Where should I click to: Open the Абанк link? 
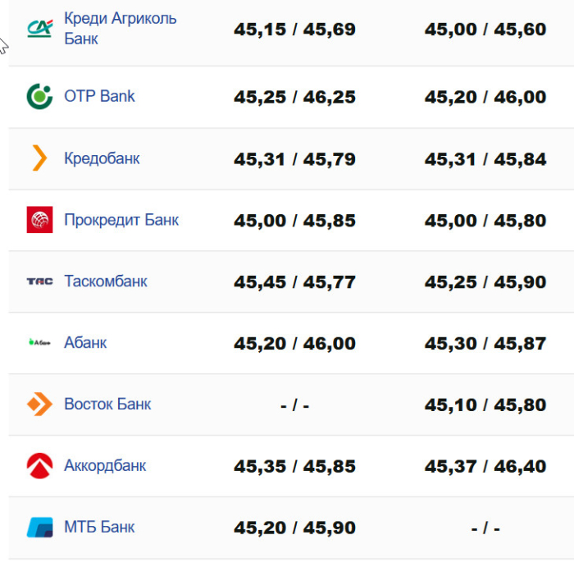85,342
